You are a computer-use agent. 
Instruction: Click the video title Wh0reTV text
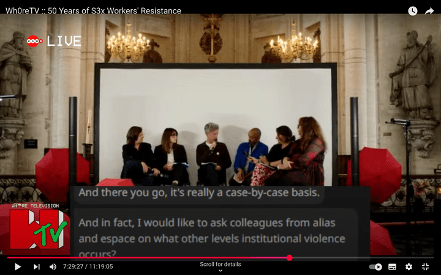coord(93,10)
